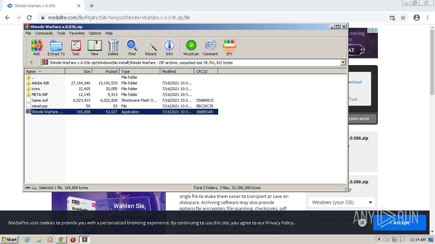Sort list by Size column header
Viewport: 435px width, 244px height.
click(x=79, y=71)
